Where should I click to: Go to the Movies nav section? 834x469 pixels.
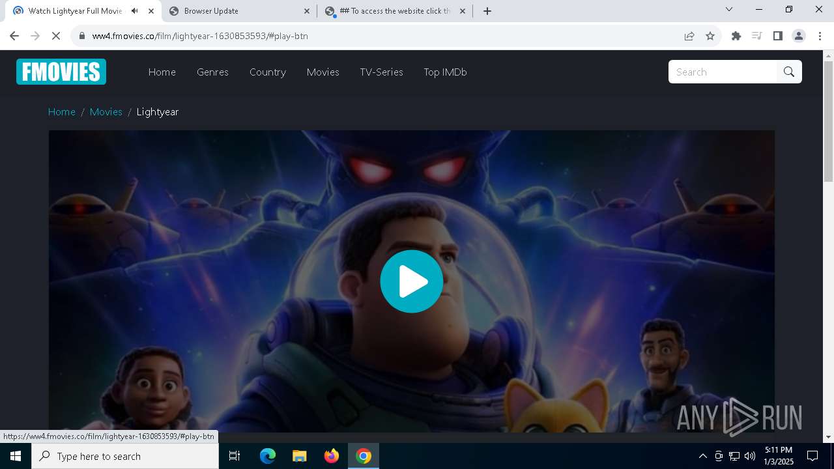click(323, 72)
